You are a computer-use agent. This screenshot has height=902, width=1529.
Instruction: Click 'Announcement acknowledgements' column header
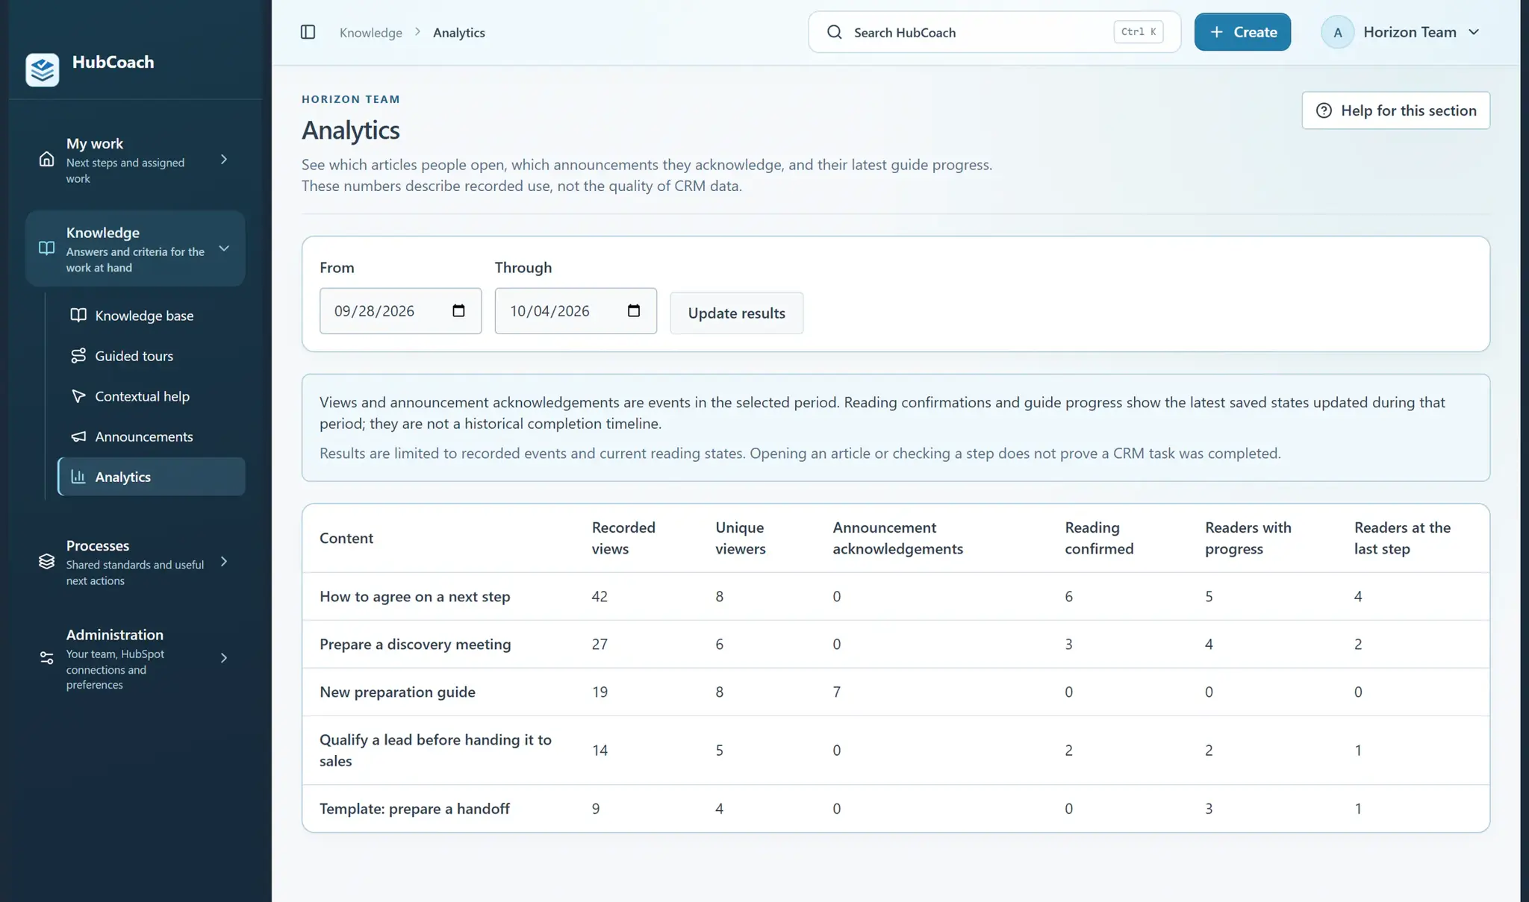[x=897, y=538]
